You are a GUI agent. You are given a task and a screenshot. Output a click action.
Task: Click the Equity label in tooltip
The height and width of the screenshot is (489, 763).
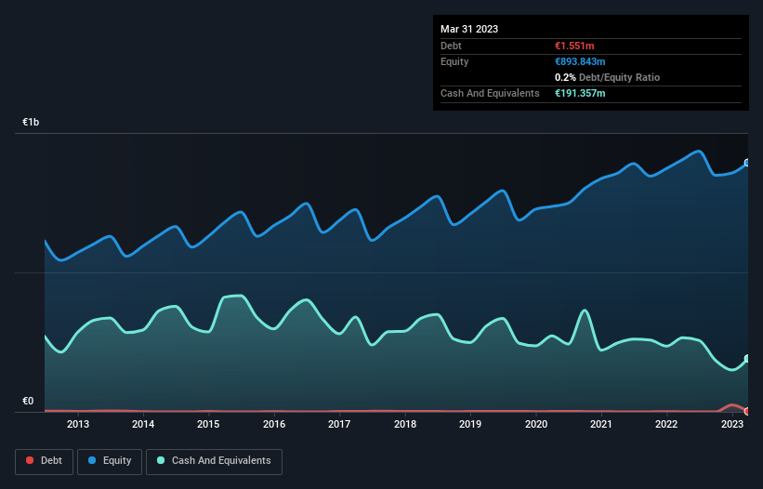tap(454, 61)
